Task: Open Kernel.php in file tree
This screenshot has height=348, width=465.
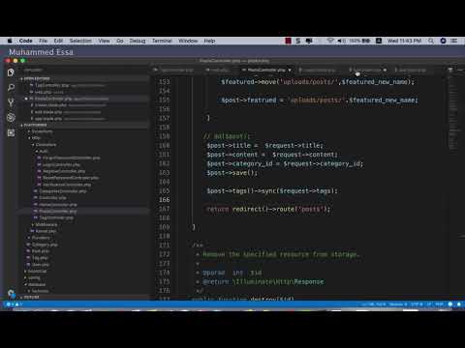Action: (44, 231)
